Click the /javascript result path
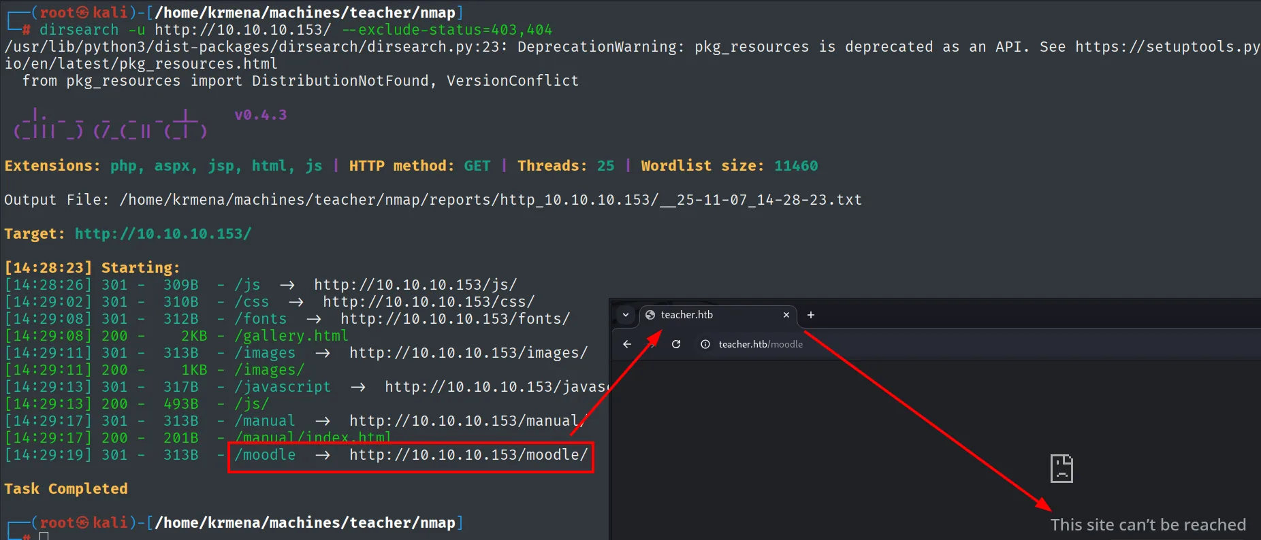 (283, 387)
